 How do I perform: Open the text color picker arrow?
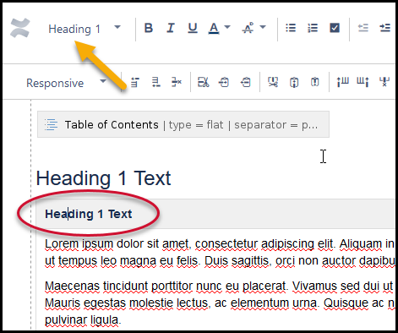click(x=227, y=27)
